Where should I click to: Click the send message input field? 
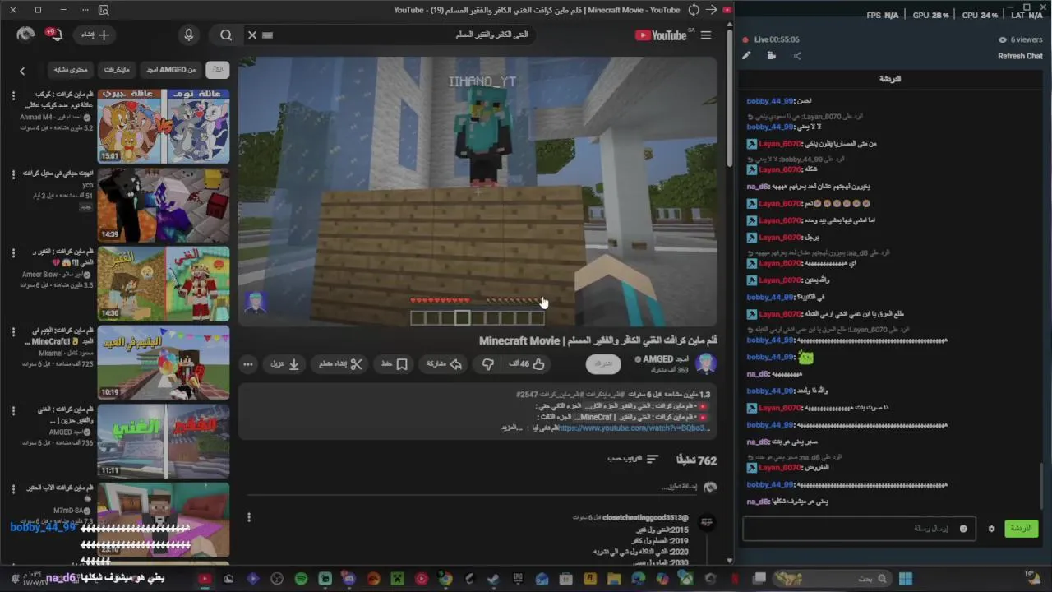click(x=859, y=529)
